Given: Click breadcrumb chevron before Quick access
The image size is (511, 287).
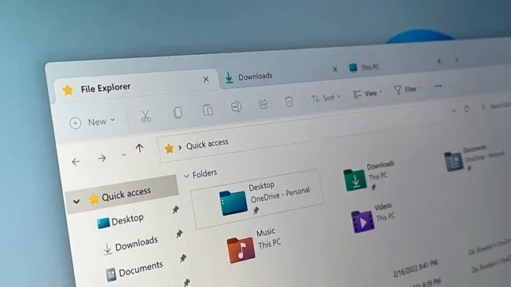Looking at the screenshot, I should click(x=180, y=147).
